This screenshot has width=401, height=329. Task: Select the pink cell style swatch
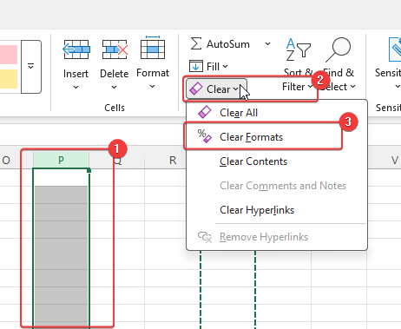tap(9, 55)
